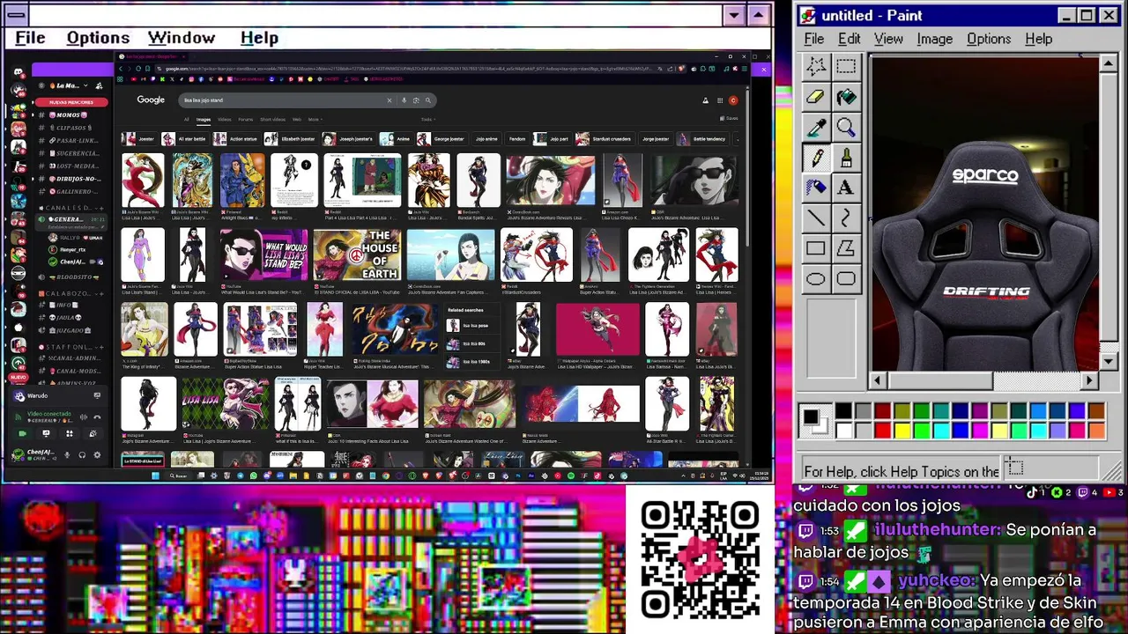Select the Pick Color eyedropper tool
Image resolution: width=1128 pixels, height=634 pixels.
816,128
